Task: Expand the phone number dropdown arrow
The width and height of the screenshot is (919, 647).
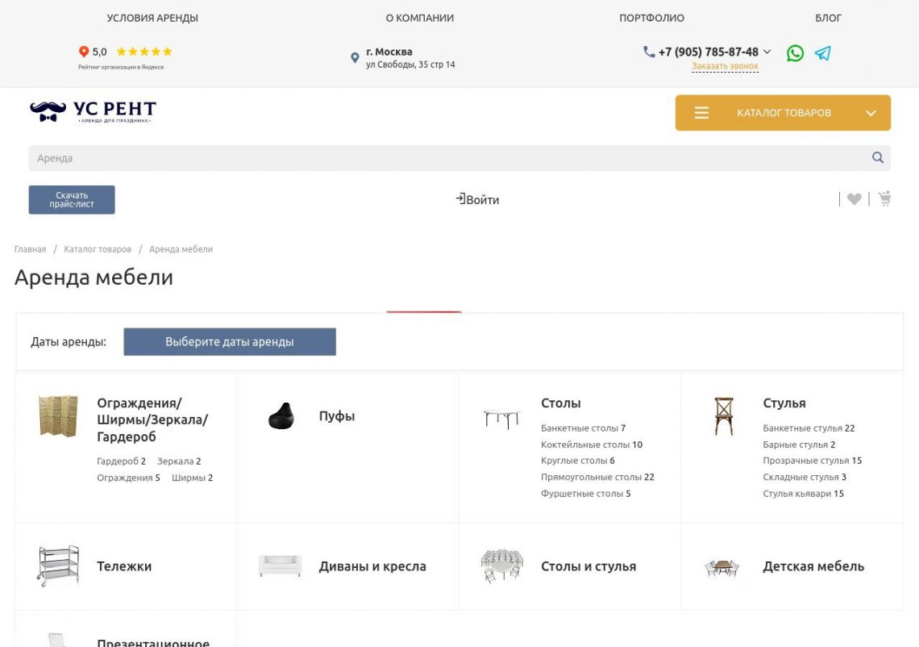Action: point(767,52)
